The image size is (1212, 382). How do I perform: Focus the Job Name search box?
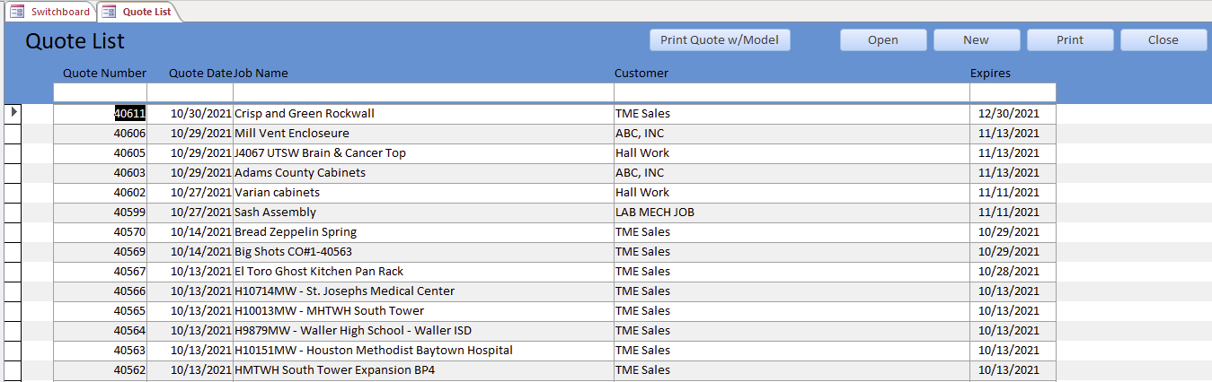422,92
